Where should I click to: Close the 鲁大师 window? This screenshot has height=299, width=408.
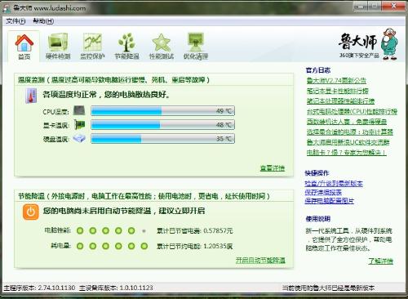point(393,6)
